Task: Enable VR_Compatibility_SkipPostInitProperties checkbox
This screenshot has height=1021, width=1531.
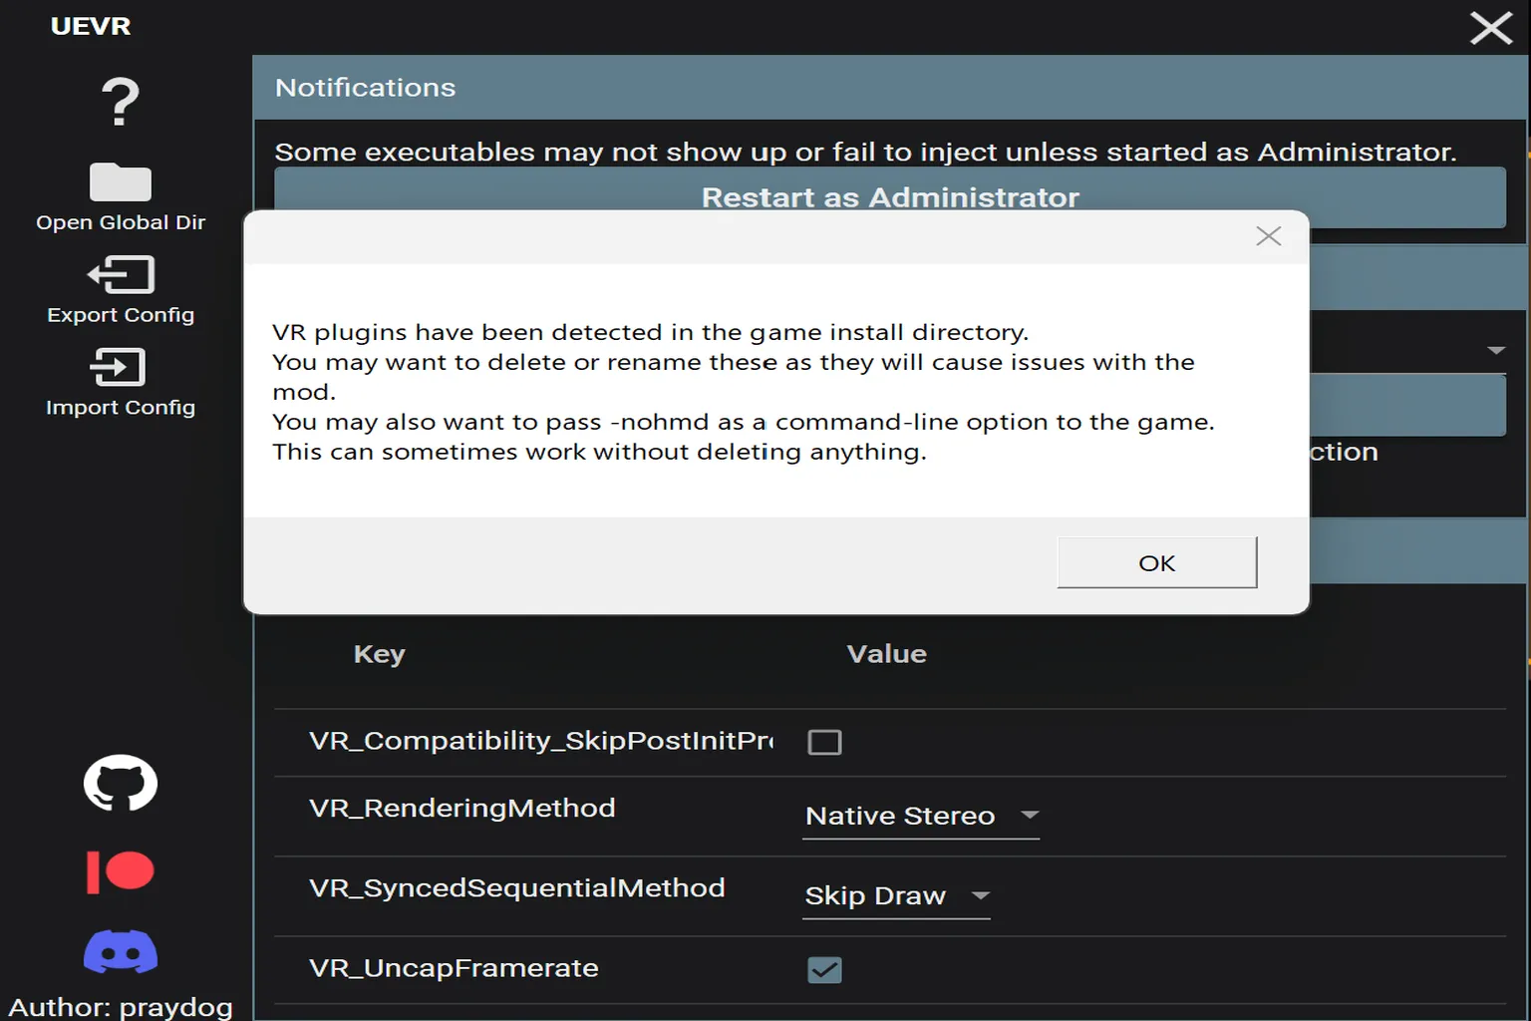Action: [x=824, y=742]
